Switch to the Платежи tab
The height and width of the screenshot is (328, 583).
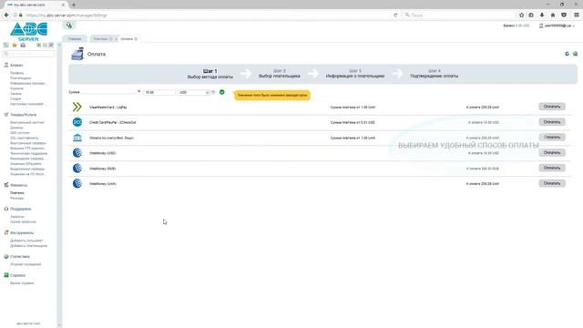coord(100,39)
